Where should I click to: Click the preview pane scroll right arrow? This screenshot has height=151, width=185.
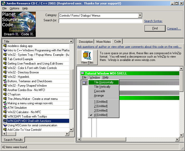[177, 139]
